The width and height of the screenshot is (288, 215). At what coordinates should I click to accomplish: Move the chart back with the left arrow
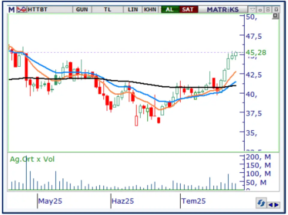[x=271, y=205]
